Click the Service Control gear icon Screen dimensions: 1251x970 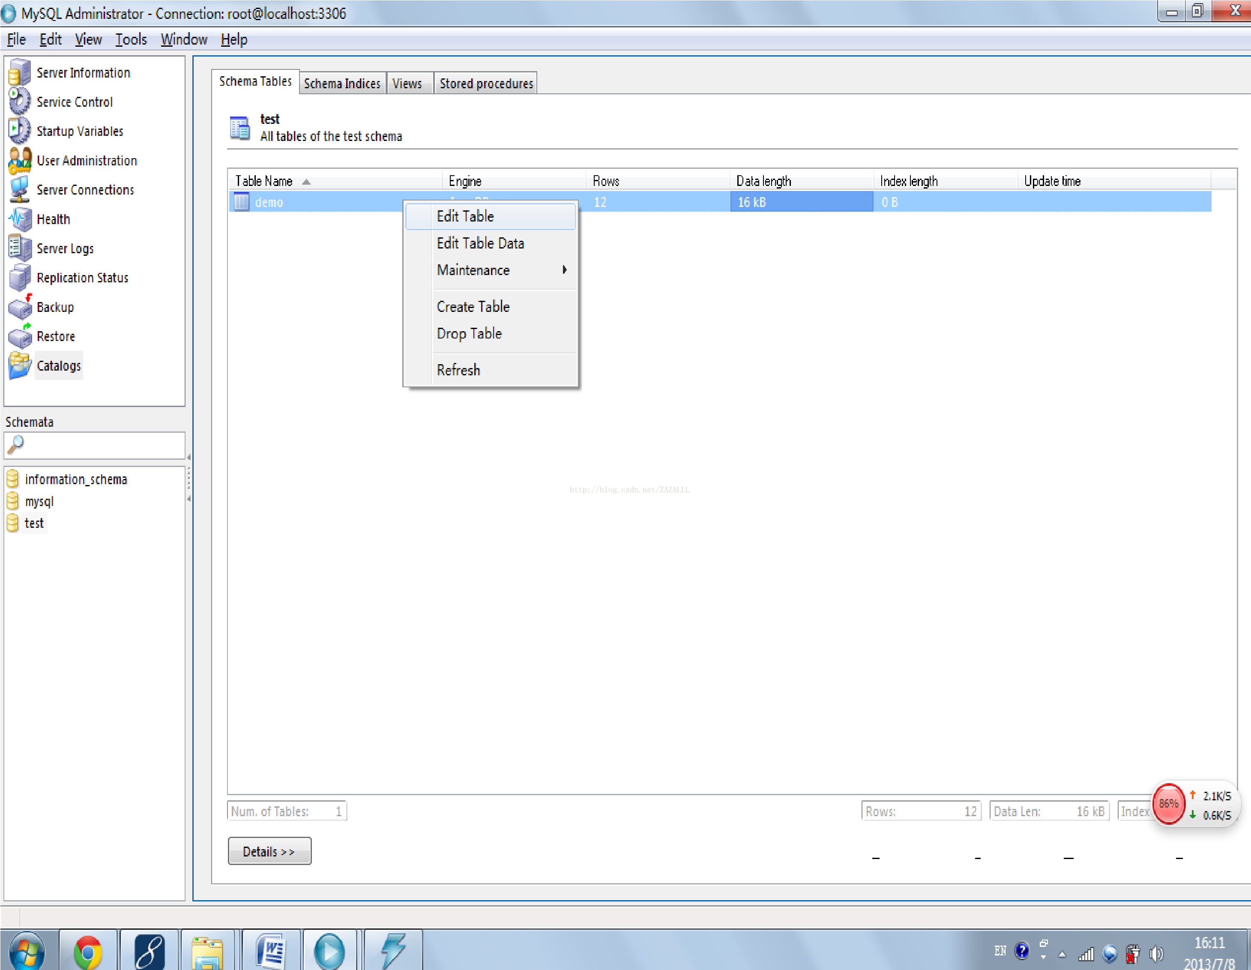click(19, 102)
